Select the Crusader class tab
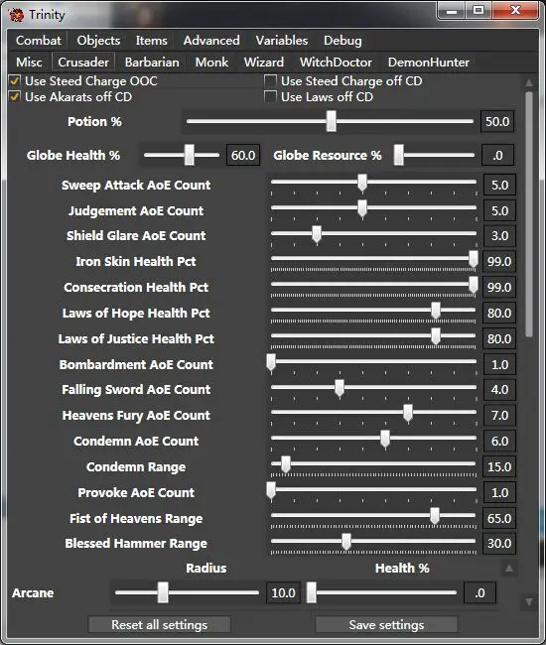This screenshot has width=546, height=645. [83, 63]
